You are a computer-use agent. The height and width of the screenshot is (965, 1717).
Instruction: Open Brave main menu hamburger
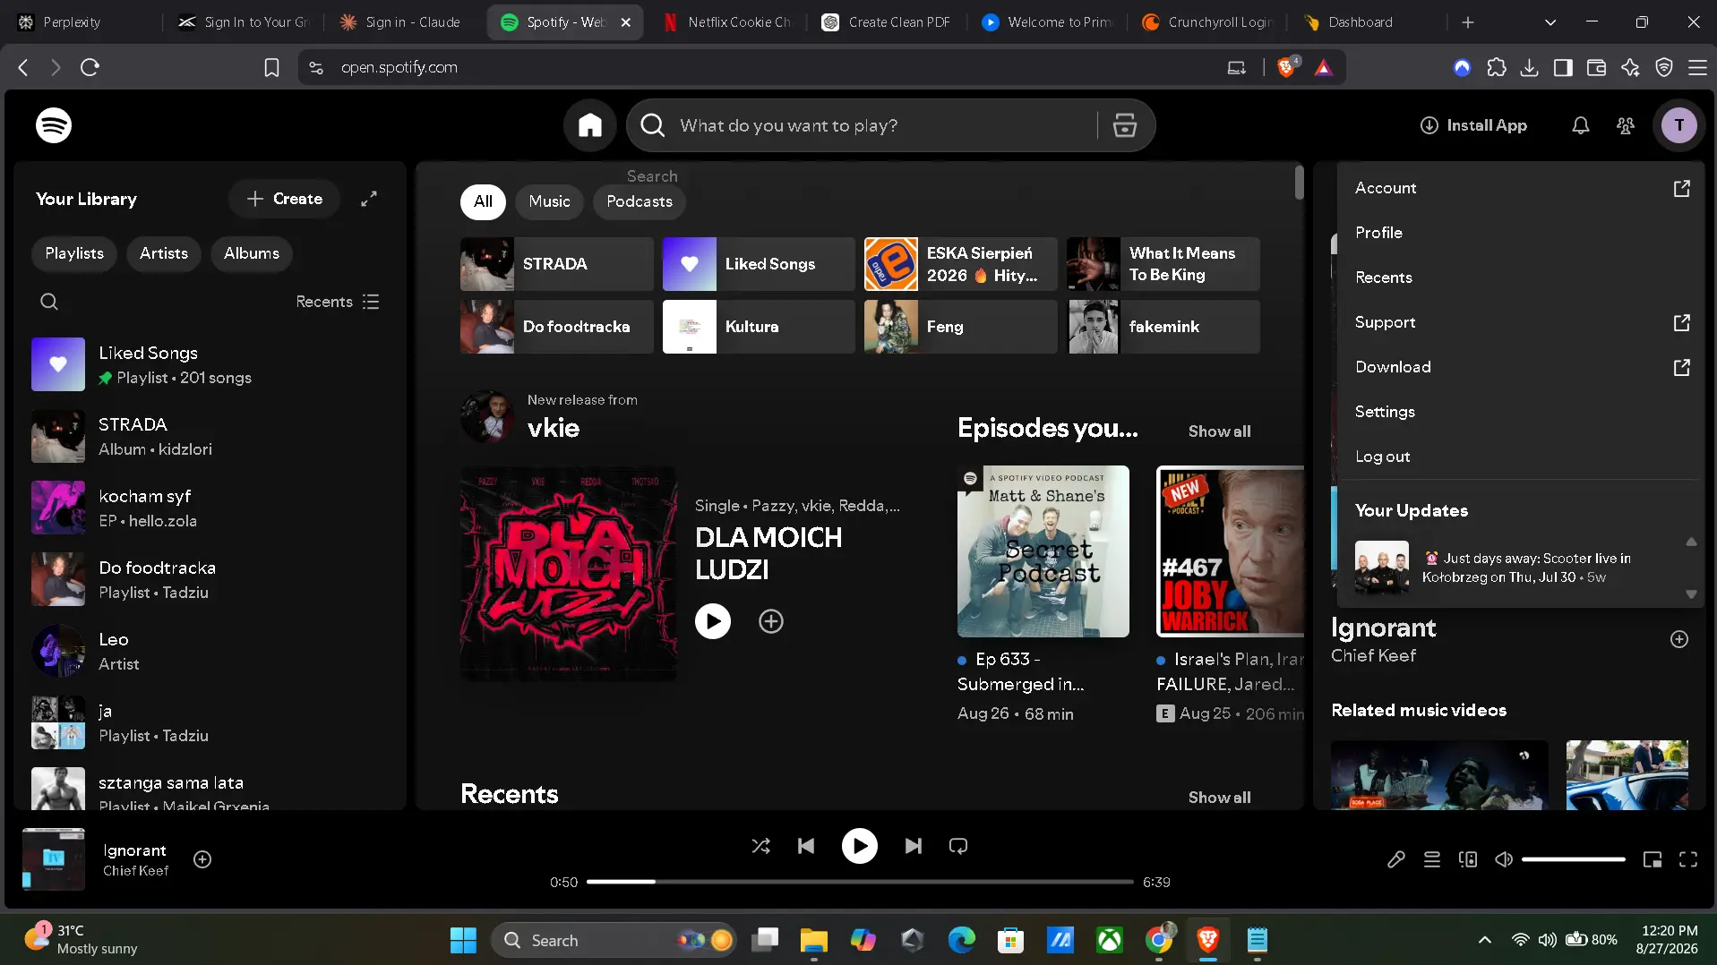tap(1697, 67)
